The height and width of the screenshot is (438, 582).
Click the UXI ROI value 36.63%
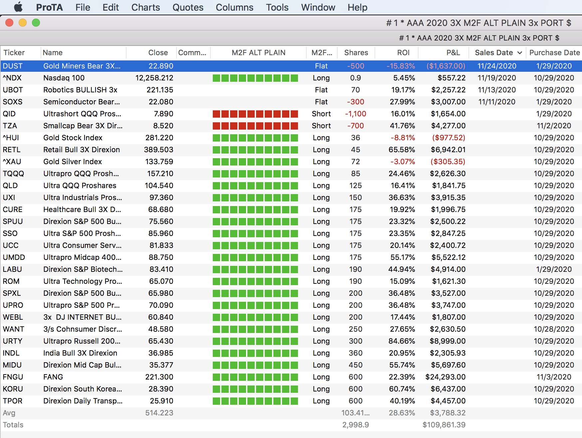click(402, 197)
